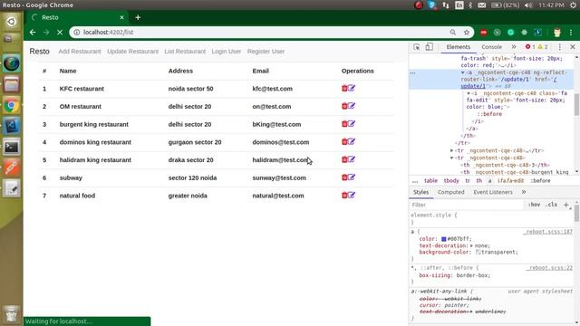This screenshot has height=326, width=580.
Task: Click the styles Filter input
Action: click(x=467, y=205)
